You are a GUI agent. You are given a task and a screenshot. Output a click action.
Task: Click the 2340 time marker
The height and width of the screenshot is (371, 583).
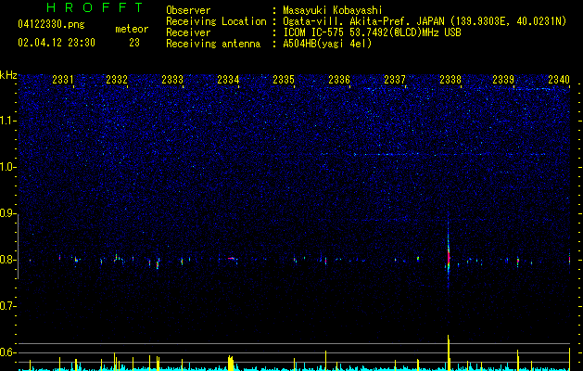[x=559, y=80]
